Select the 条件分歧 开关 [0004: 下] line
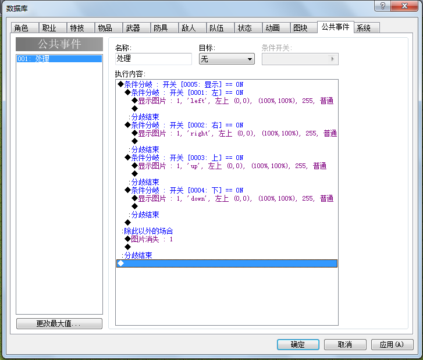This screenshot has width=423, height=360. 227,190
